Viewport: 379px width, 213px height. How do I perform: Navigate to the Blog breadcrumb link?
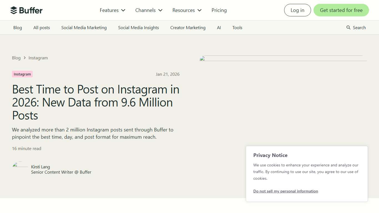pos(16,58)
